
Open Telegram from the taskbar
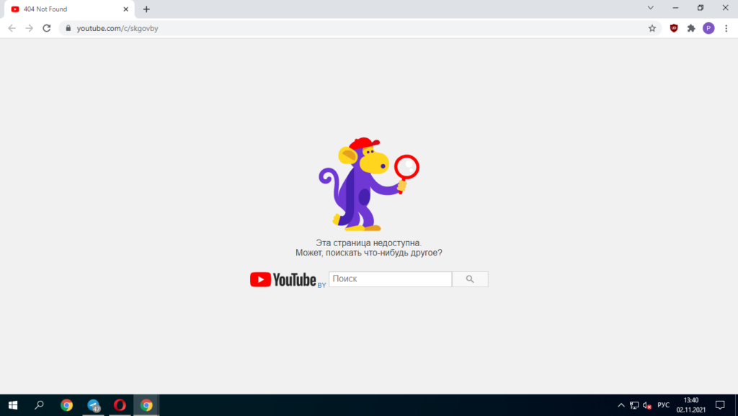(93, 405)
